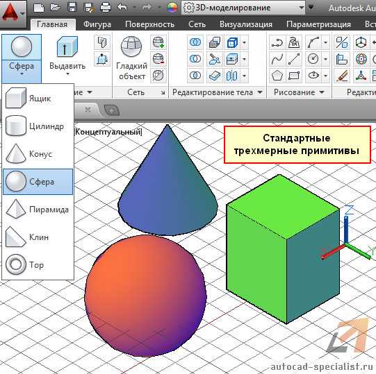The image size is (376, 374).
Task: Open the Визуализация ribbon tab
Action: 246,24
